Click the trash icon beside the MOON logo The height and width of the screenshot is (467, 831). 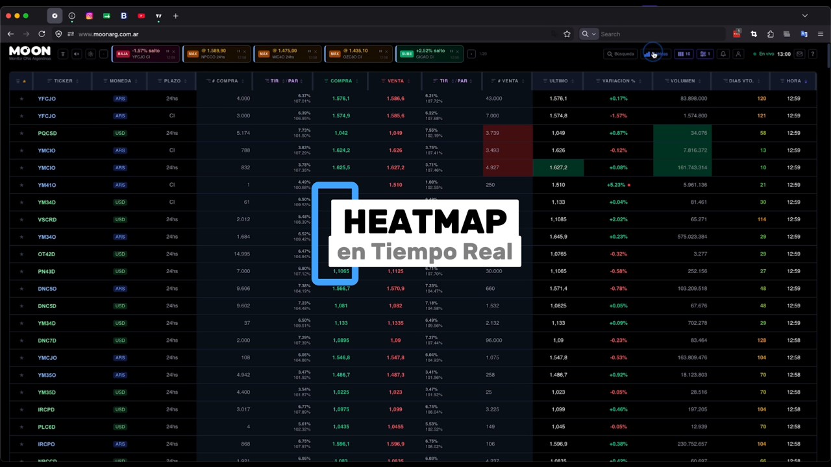pyautogui.click(x=63, y=54)
